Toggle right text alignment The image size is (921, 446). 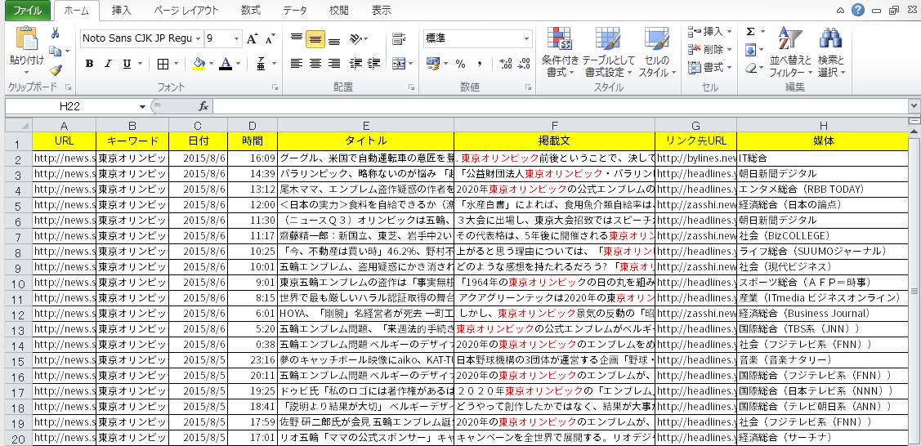click(334, 64)
